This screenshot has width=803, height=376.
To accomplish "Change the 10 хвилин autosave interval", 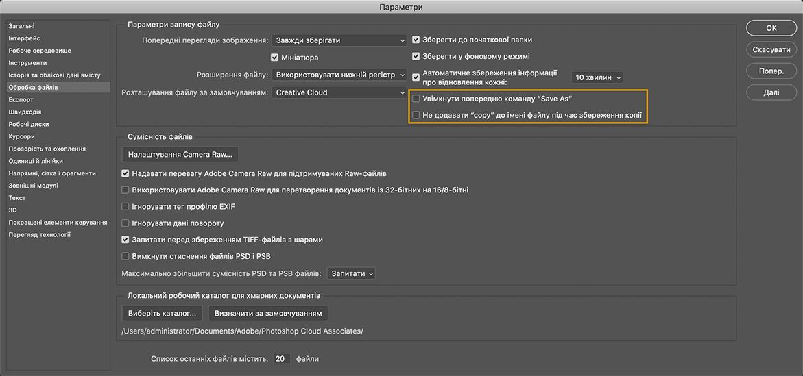I will pos(597,78).
